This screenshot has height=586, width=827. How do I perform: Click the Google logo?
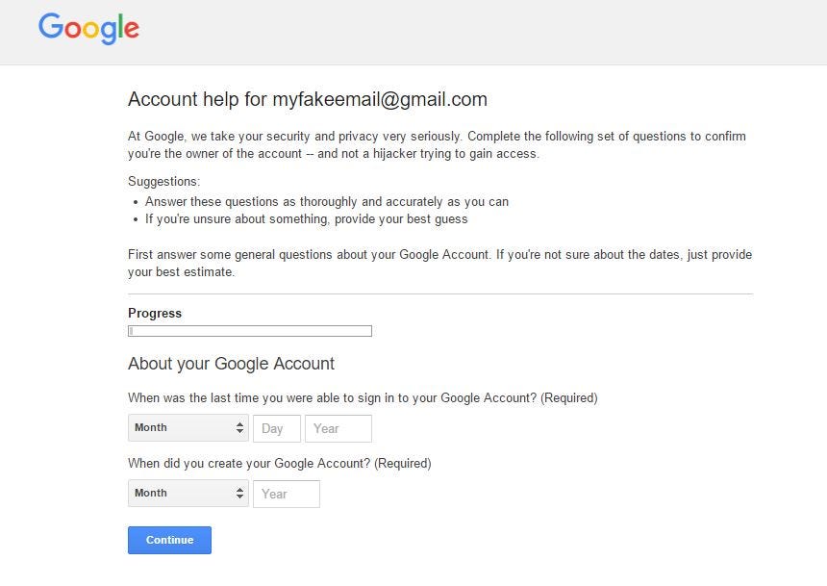click(88, 28)
